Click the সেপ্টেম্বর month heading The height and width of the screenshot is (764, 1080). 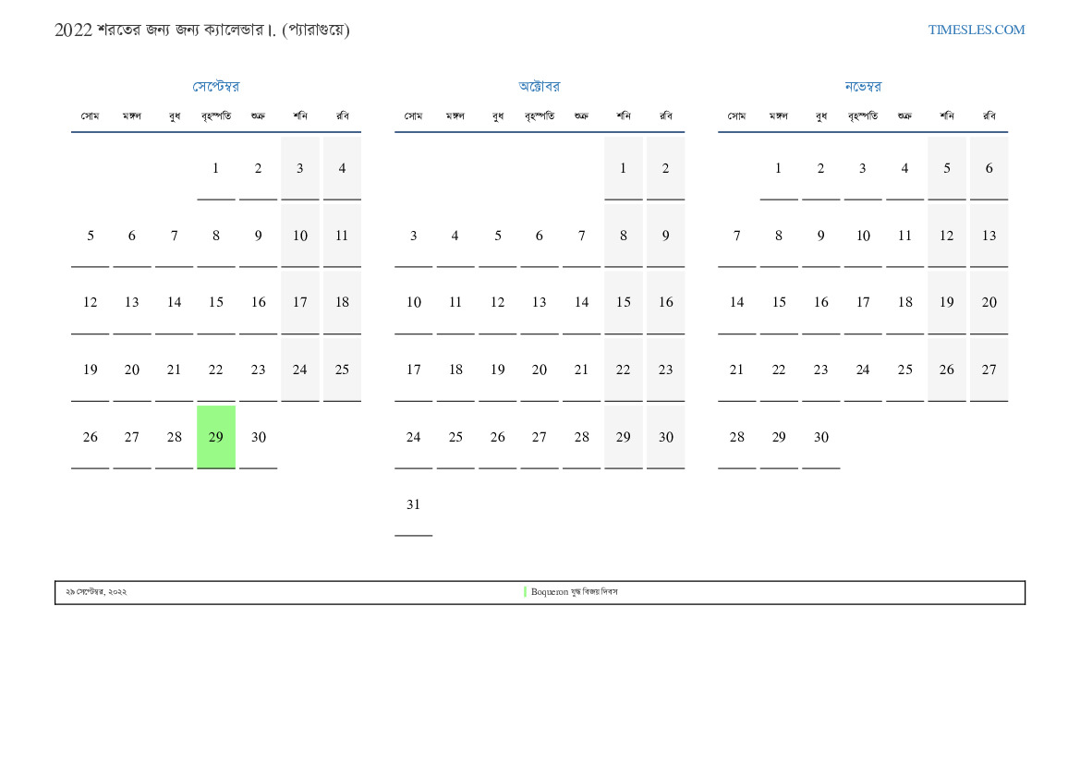pos(216,87)
